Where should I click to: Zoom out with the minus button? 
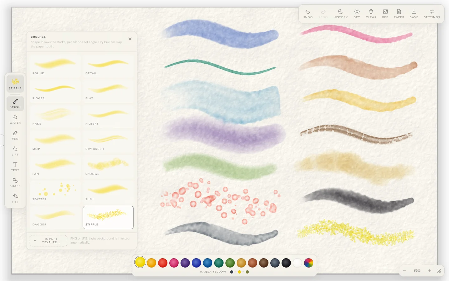[x=405, y=271]
